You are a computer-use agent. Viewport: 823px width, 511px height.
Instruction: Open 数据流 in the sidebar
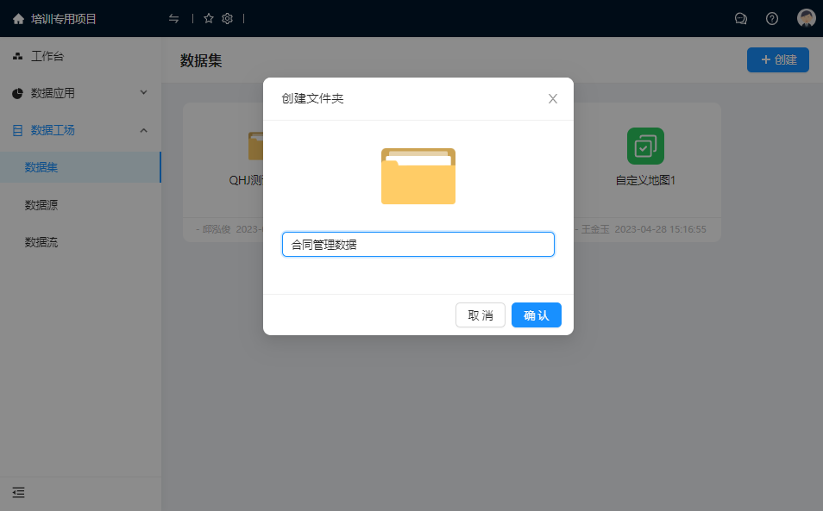tap(41, 242)
